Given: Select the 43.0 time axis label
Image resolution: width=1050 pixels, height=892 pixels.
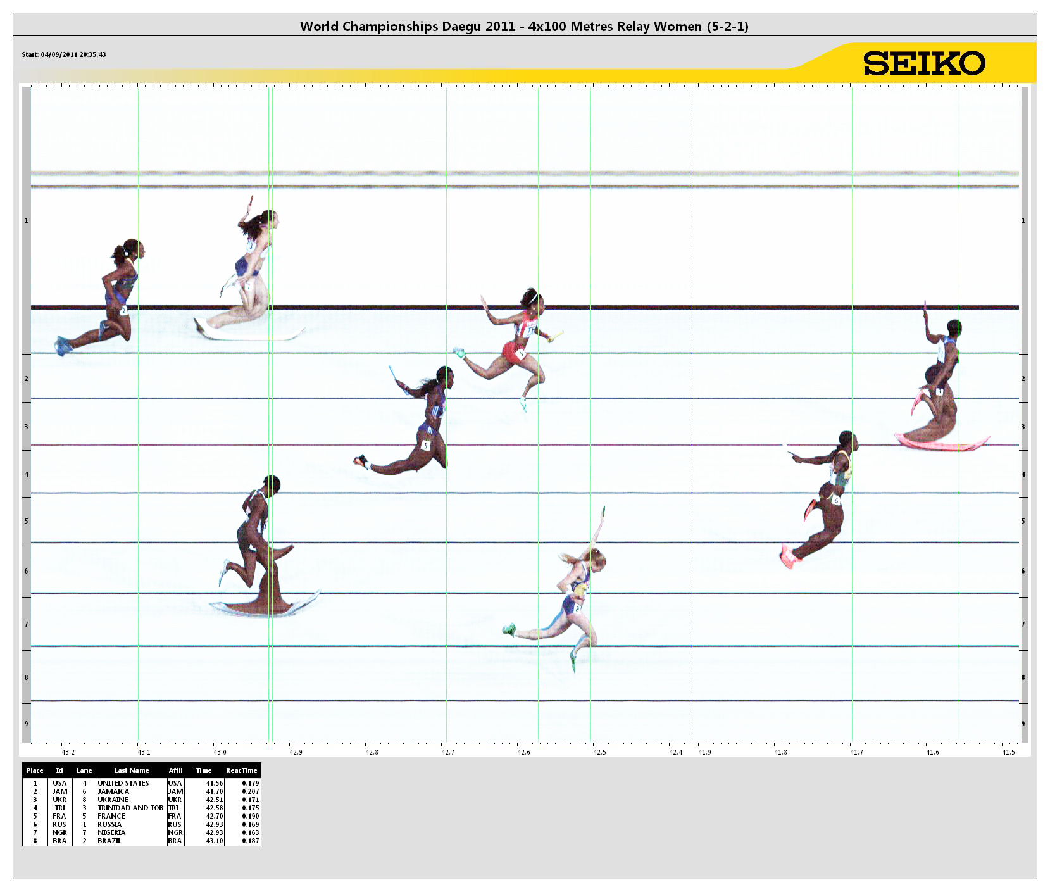Looking at the screenshot, I should pyautogui.click(x=220, y=752).
